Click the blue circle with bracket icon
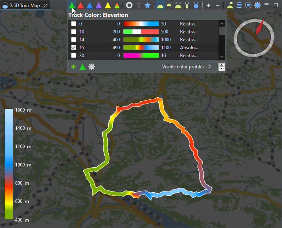282x228 pixels. tap(196, 5)
